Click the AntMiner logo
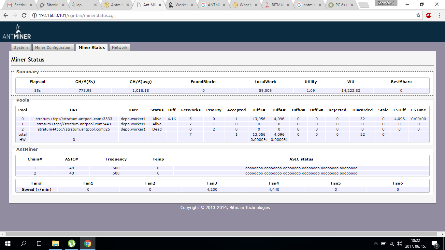 (x=17, y=32)
